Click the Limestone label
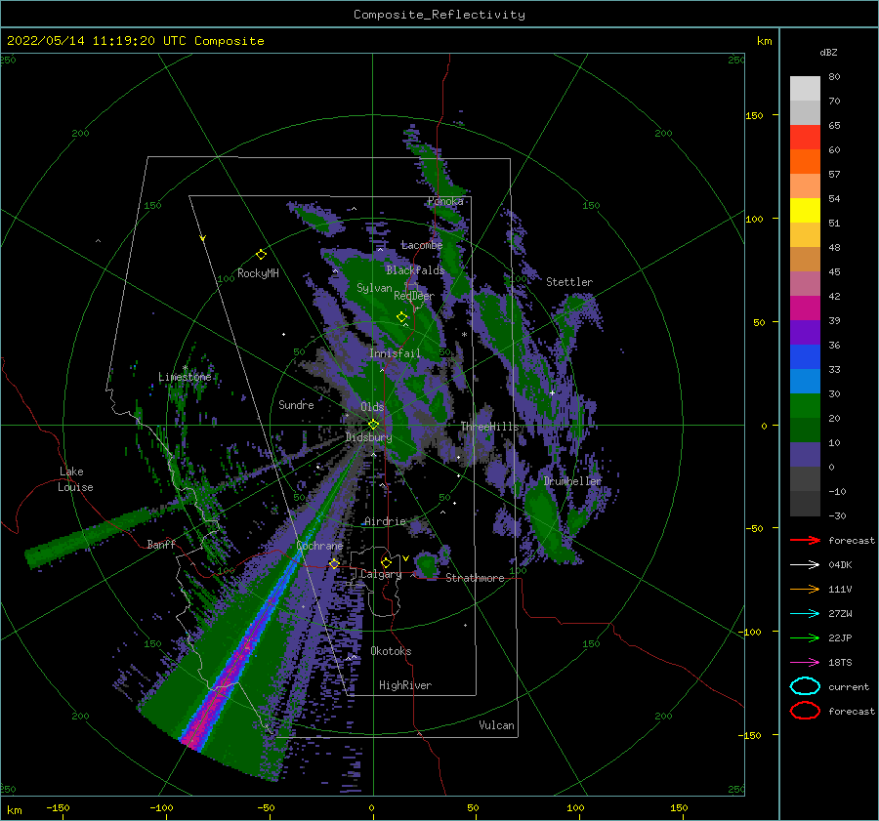This screenshot has width=879, height=821. pyautogui.click(x=185, y=377)
